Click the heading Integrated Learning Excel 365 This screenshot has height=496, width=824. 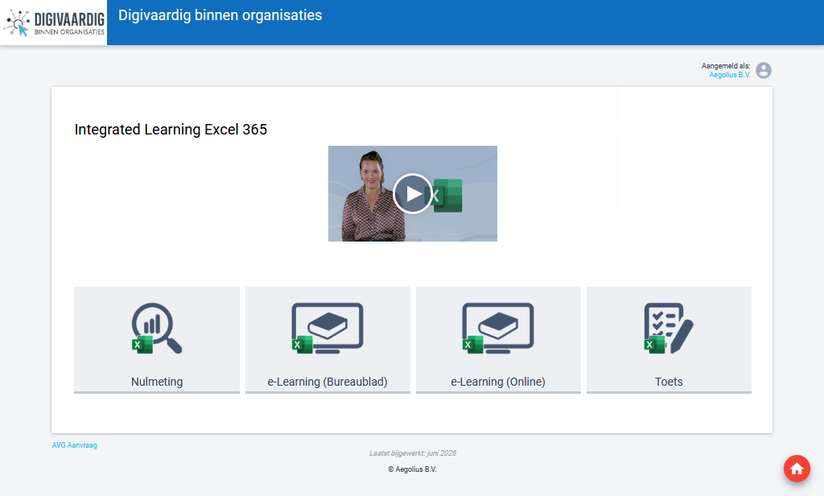pos(171,130)
